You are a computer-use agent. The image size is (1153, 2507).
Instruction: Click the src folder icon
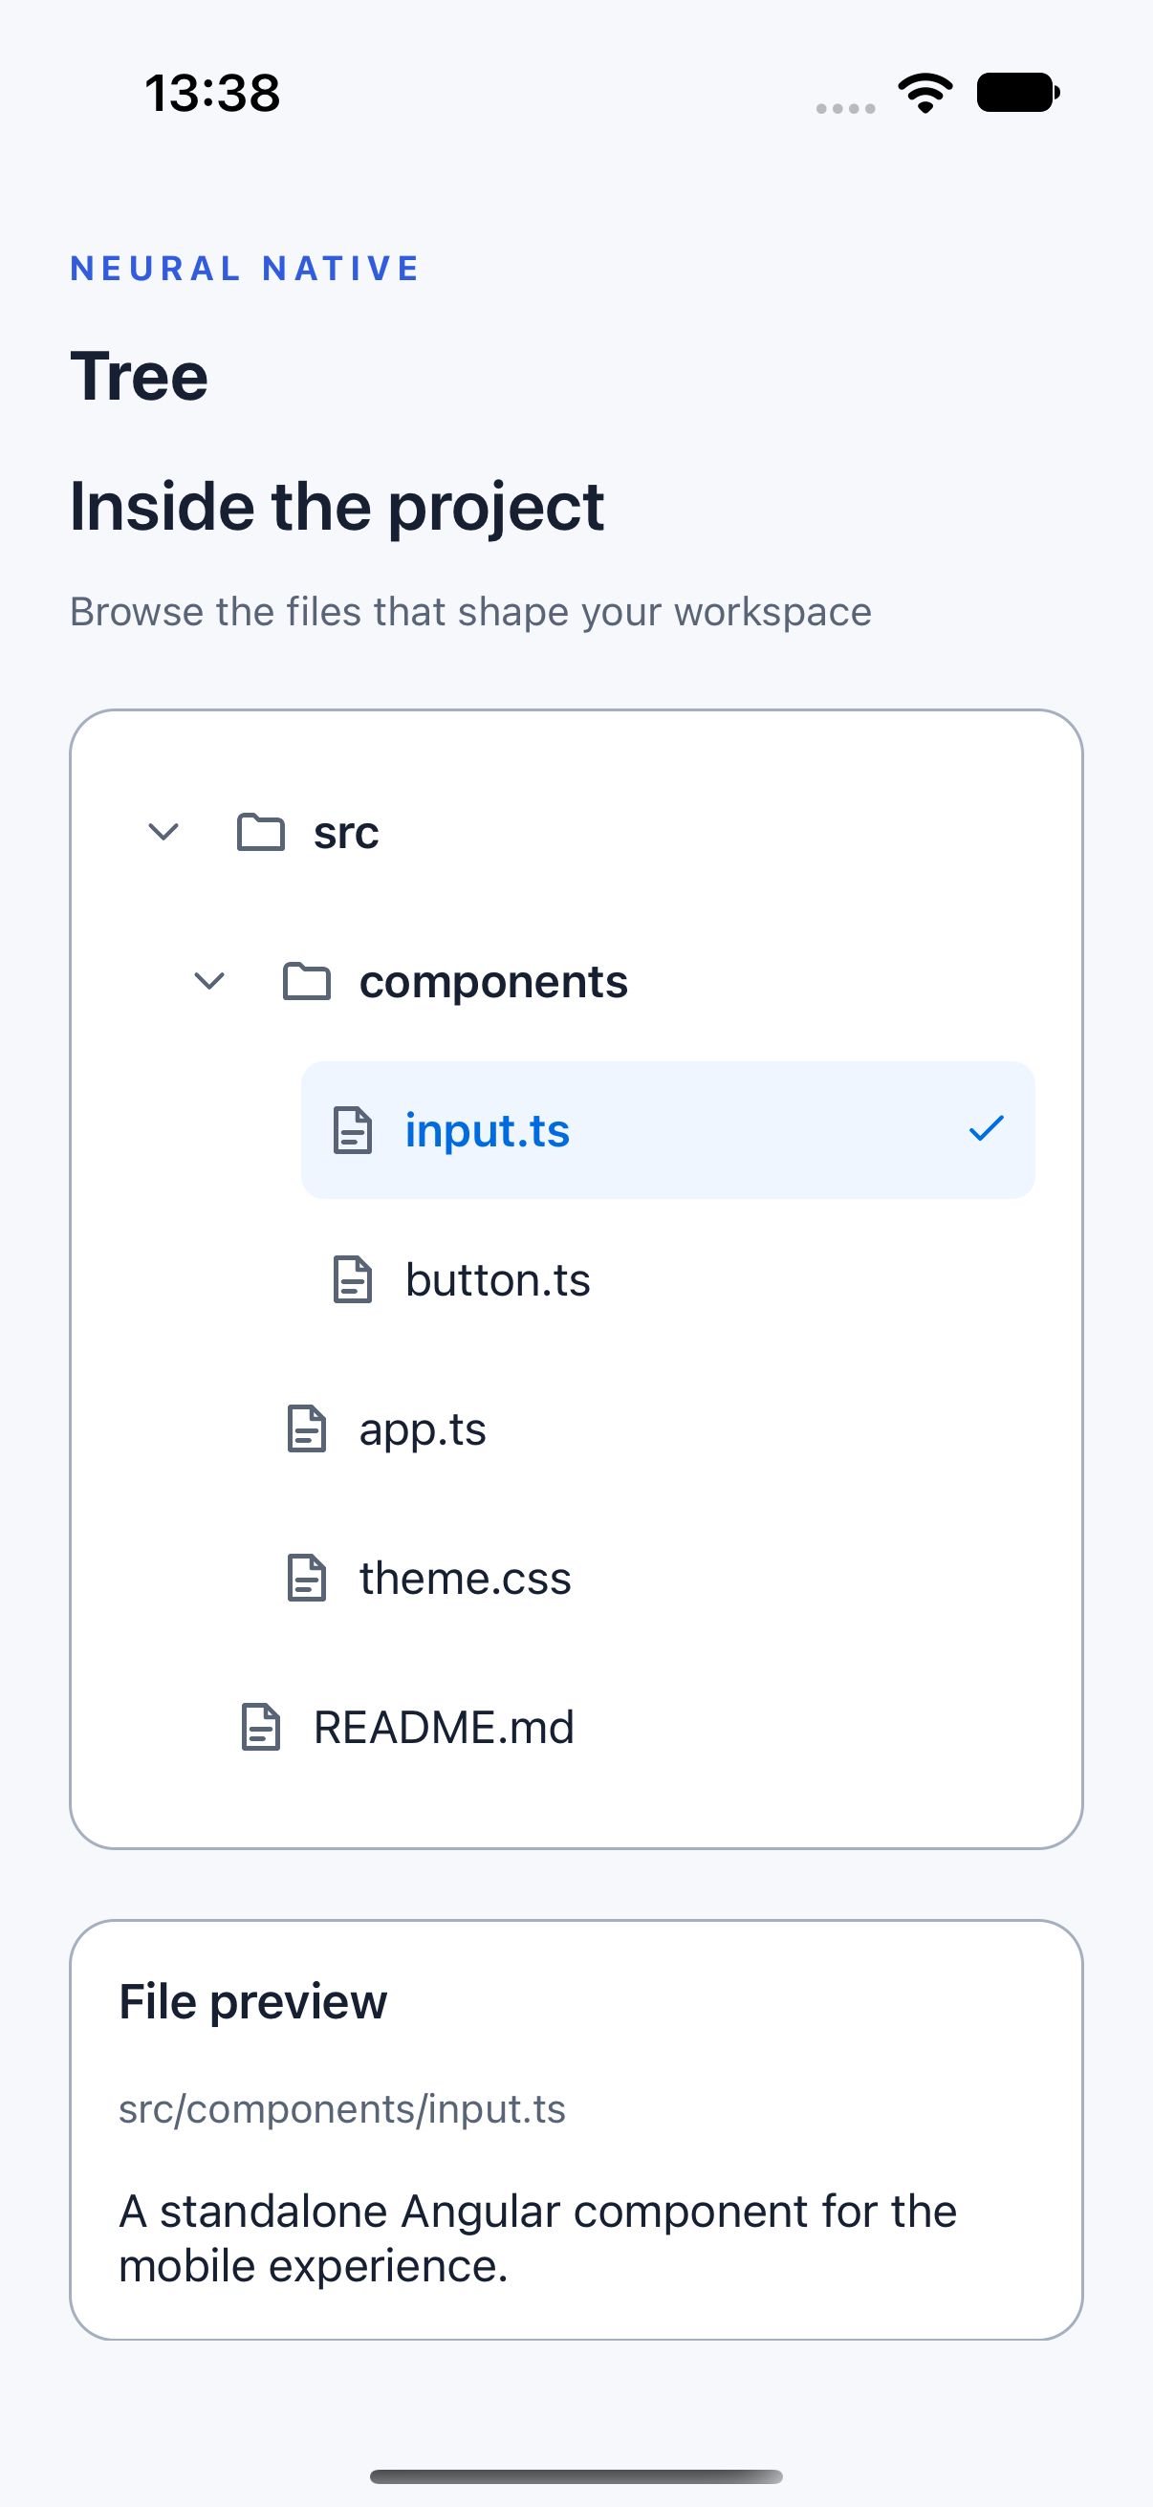tap(261, 832)
